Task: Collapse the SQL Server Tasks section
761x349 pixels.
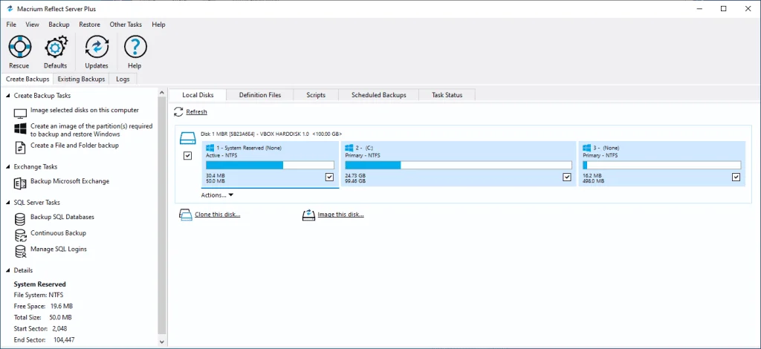Action: [7, 203]
